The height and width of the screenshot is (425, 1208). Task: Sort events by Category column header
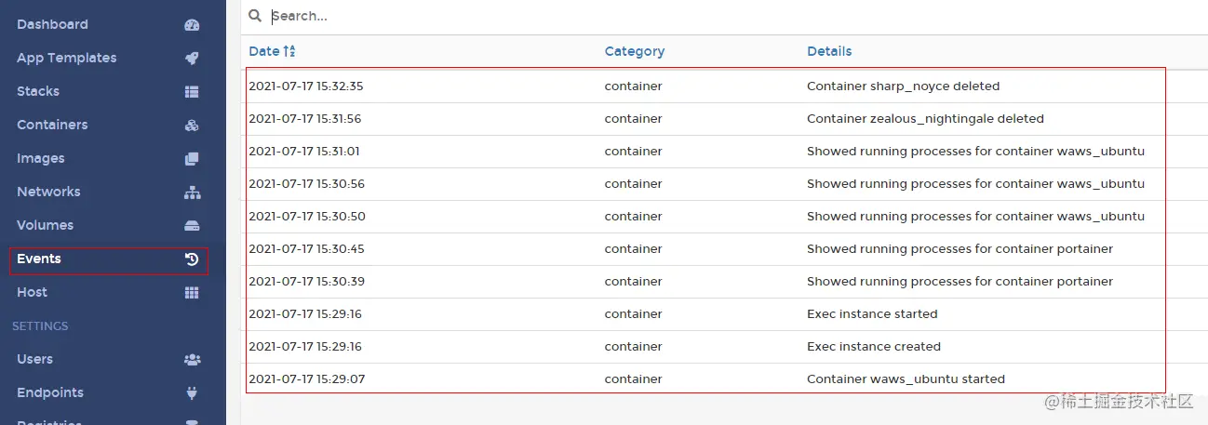(x=634, y=52)
